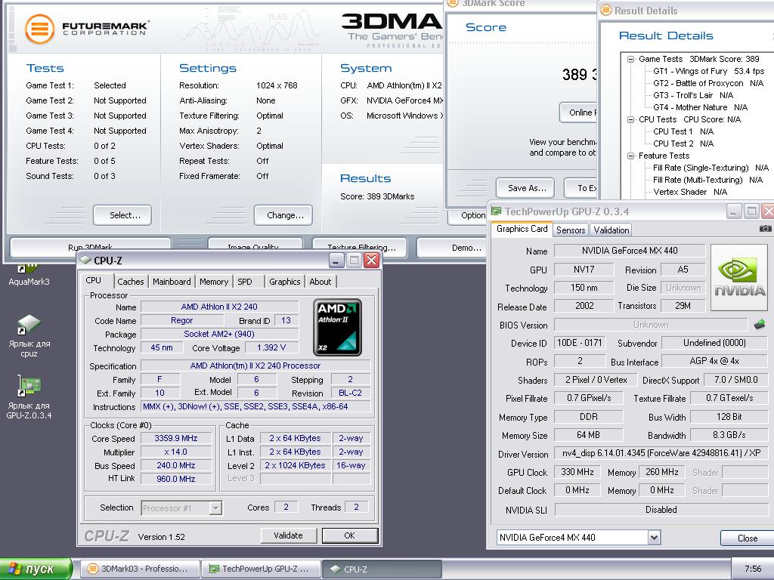The width and height of the screenshot is (774, 580).
Task: Open Windows Start button
Action: 36,569
